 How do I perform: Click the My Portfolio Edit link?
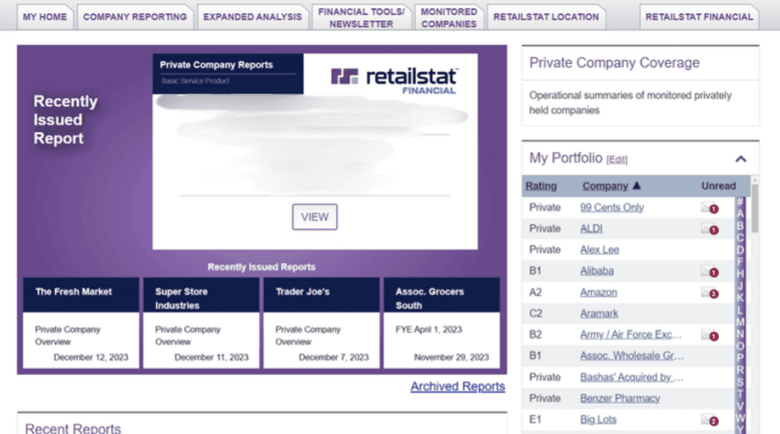click(x=617, y=160)
